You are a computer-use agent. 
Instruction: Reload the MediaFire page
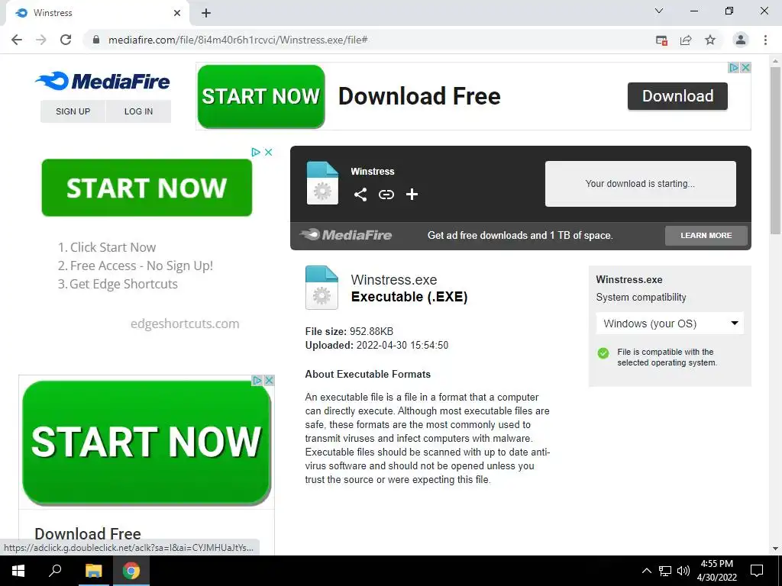point(66,40)
